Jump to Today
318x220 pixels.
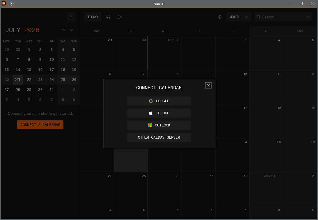click(x=93, y=17)
